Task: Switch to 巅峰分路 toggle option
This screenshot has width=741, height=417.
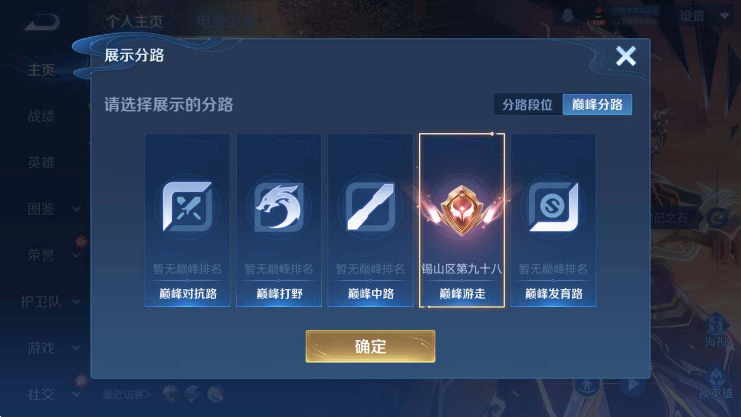Action: tap(597, 105)
